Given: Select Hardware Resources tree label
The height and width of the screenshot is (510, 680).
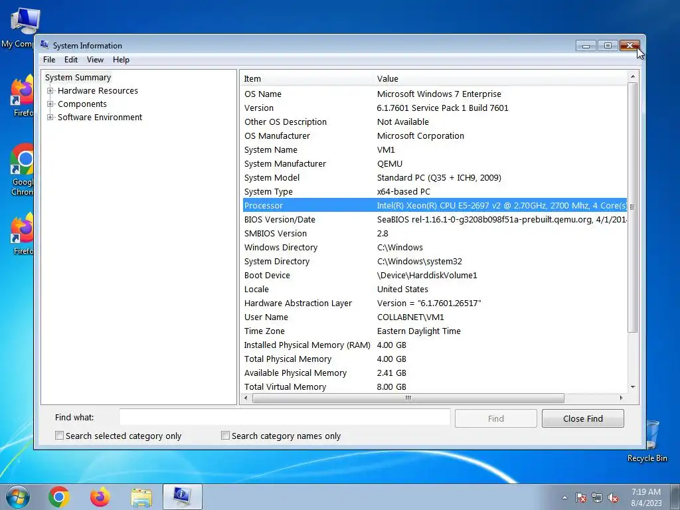Looking at the screenshot, I should coord(98,90).
